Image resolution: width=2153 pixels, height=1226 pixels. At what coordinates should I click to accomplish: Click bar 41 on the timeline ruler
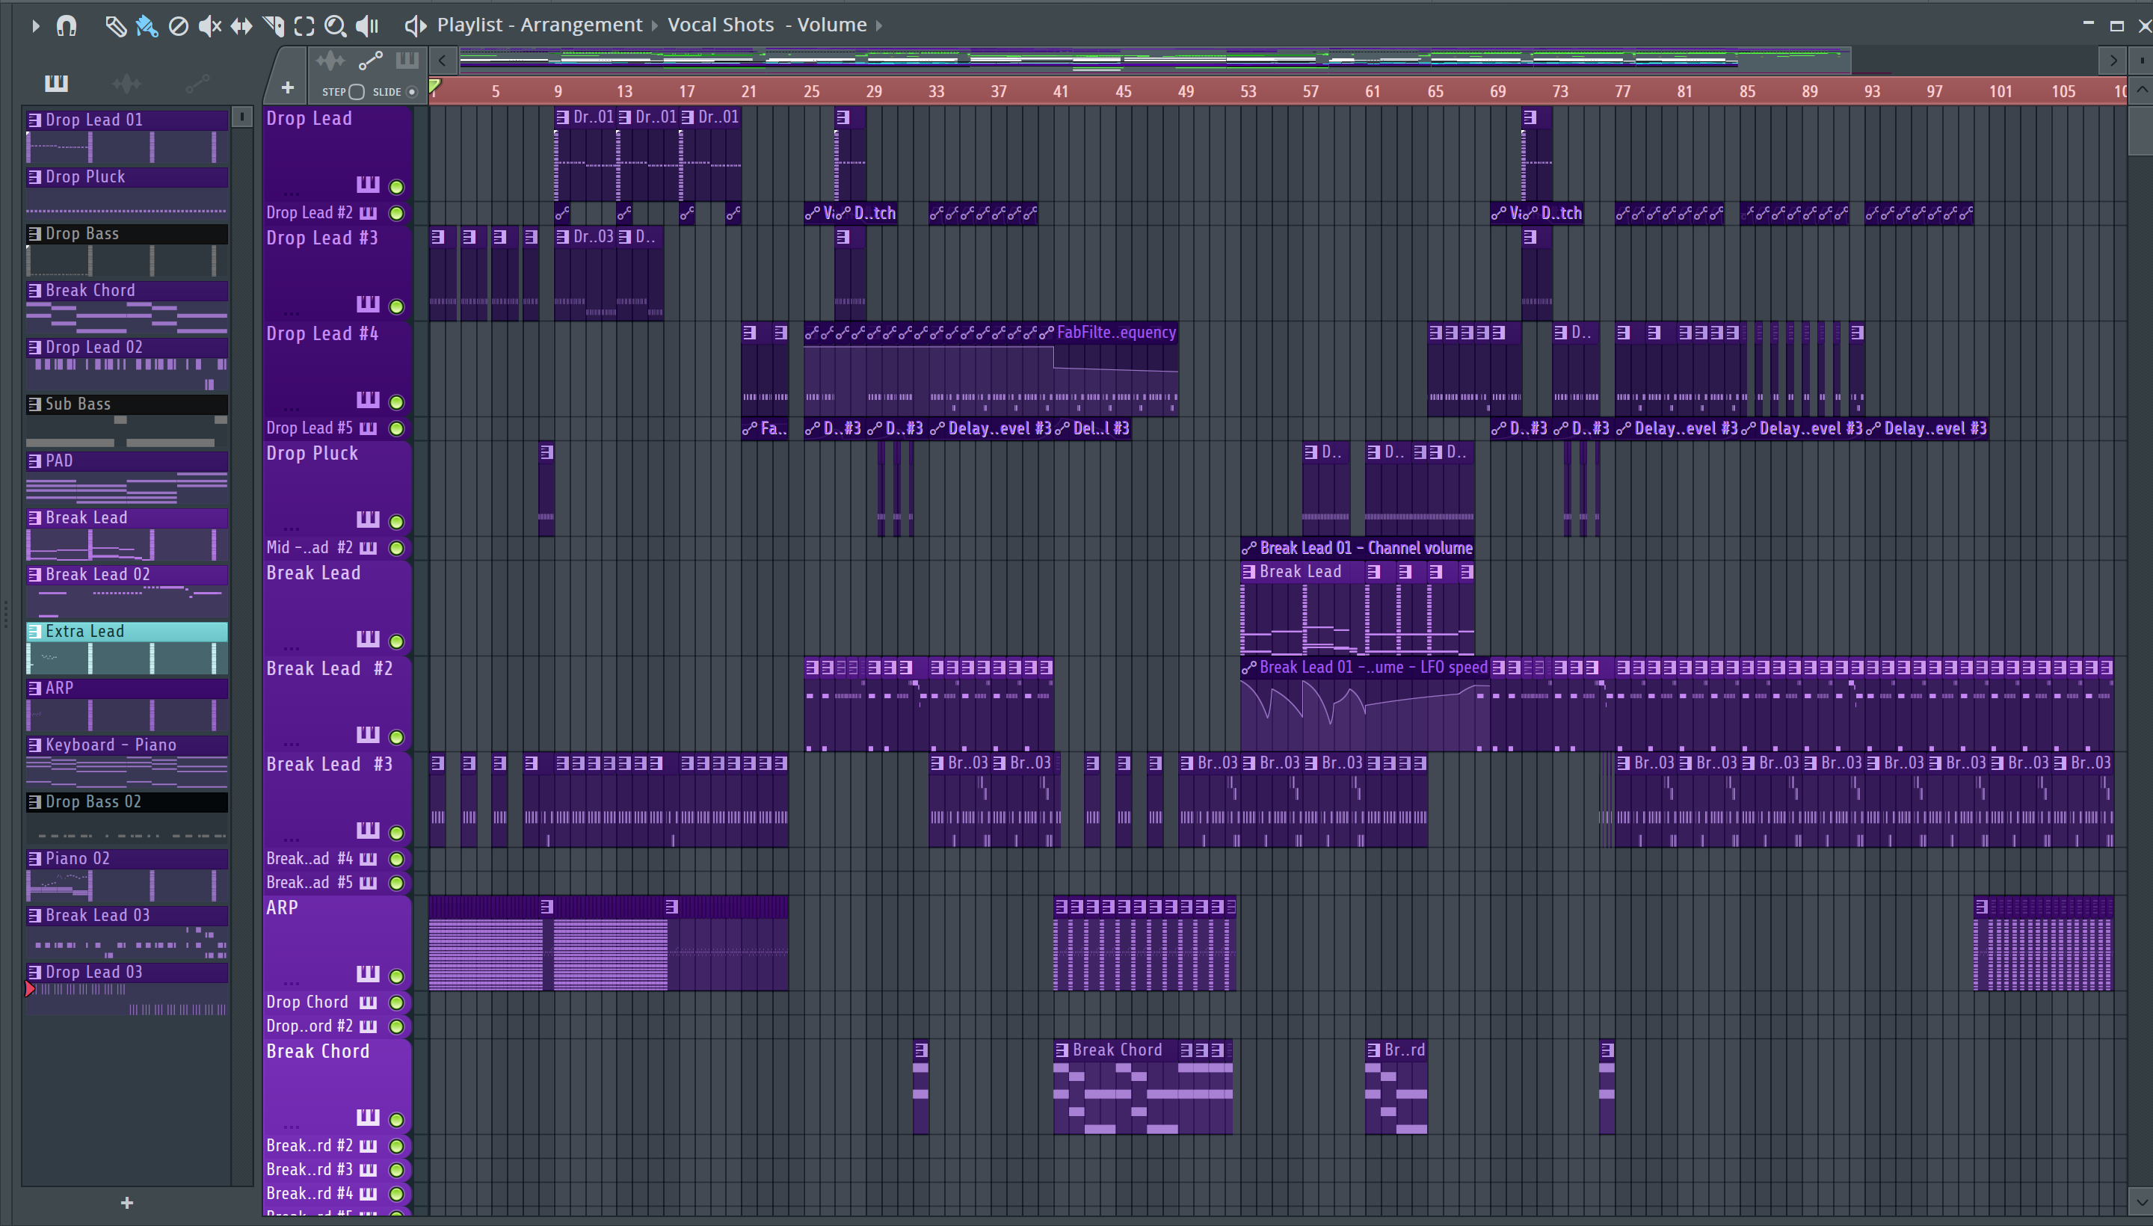[1061, 92]
